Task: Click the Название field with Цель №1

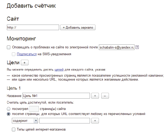Action: [56, 96]
